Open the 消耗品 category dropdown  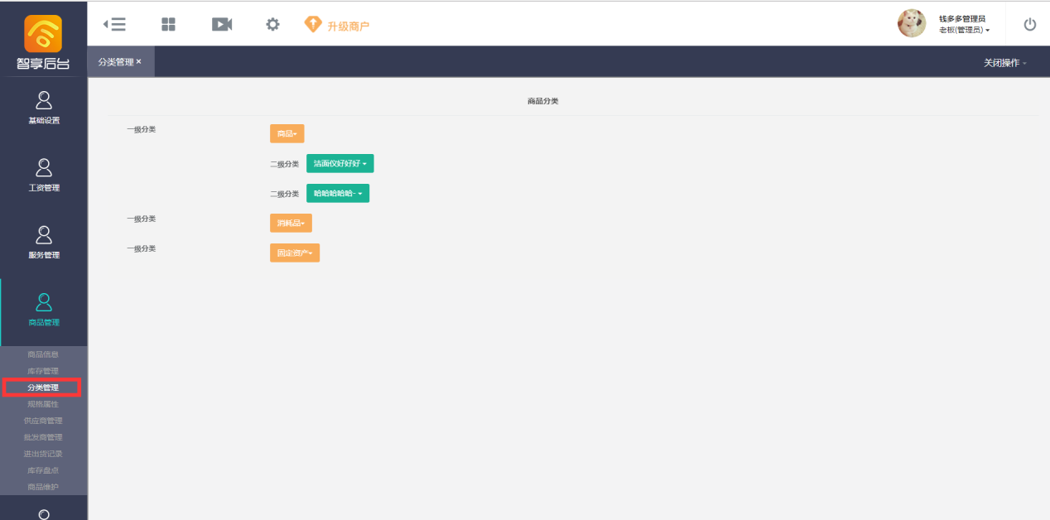click(x=291, y=224)
